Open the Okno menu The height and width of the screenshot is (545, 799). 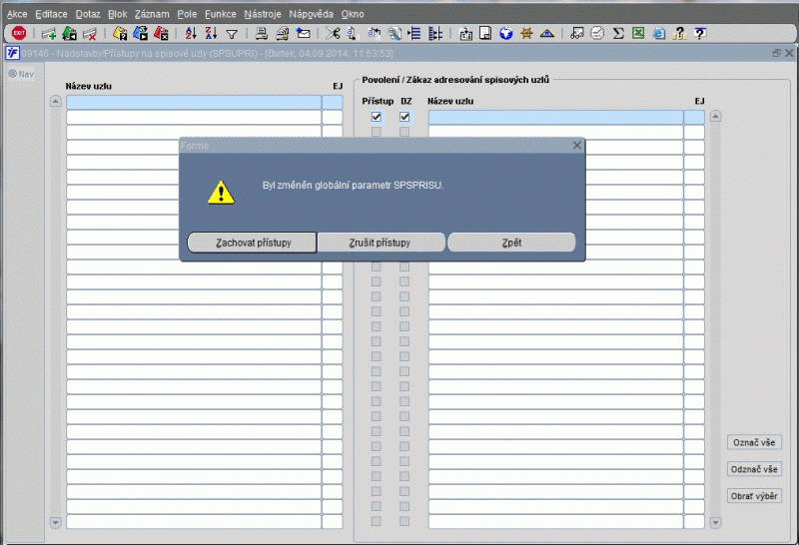[x=353, y=14]
